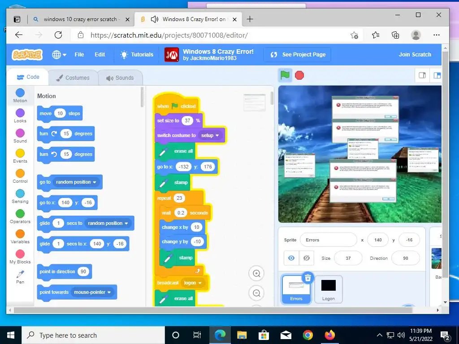
Task: Open the Sensing blocks category
Action: tap(20, 197)
